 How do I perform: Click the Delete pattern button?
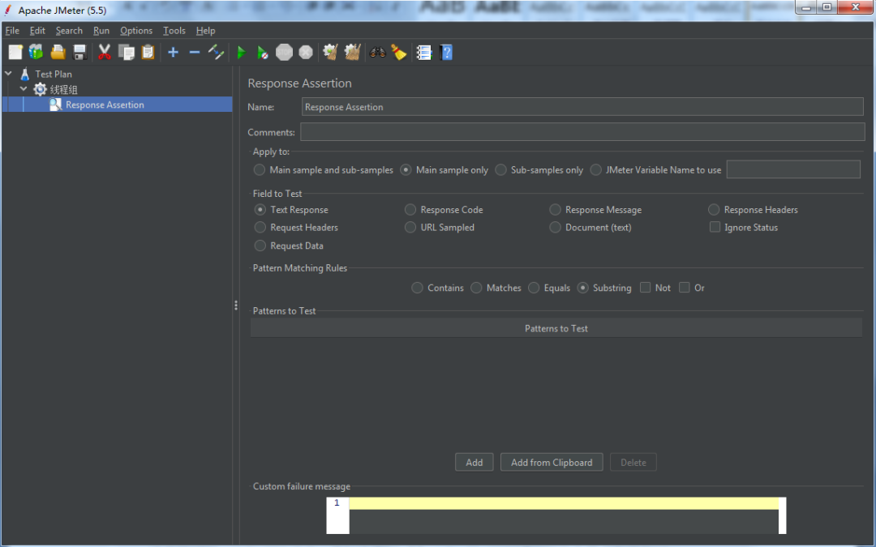[633, 462]
